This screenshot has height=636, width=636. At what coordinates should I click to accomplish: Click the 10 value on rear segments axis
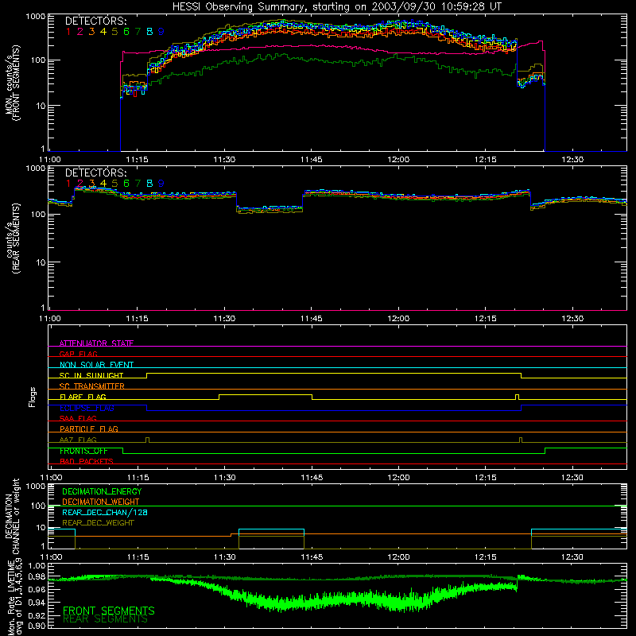pos(41,262)
